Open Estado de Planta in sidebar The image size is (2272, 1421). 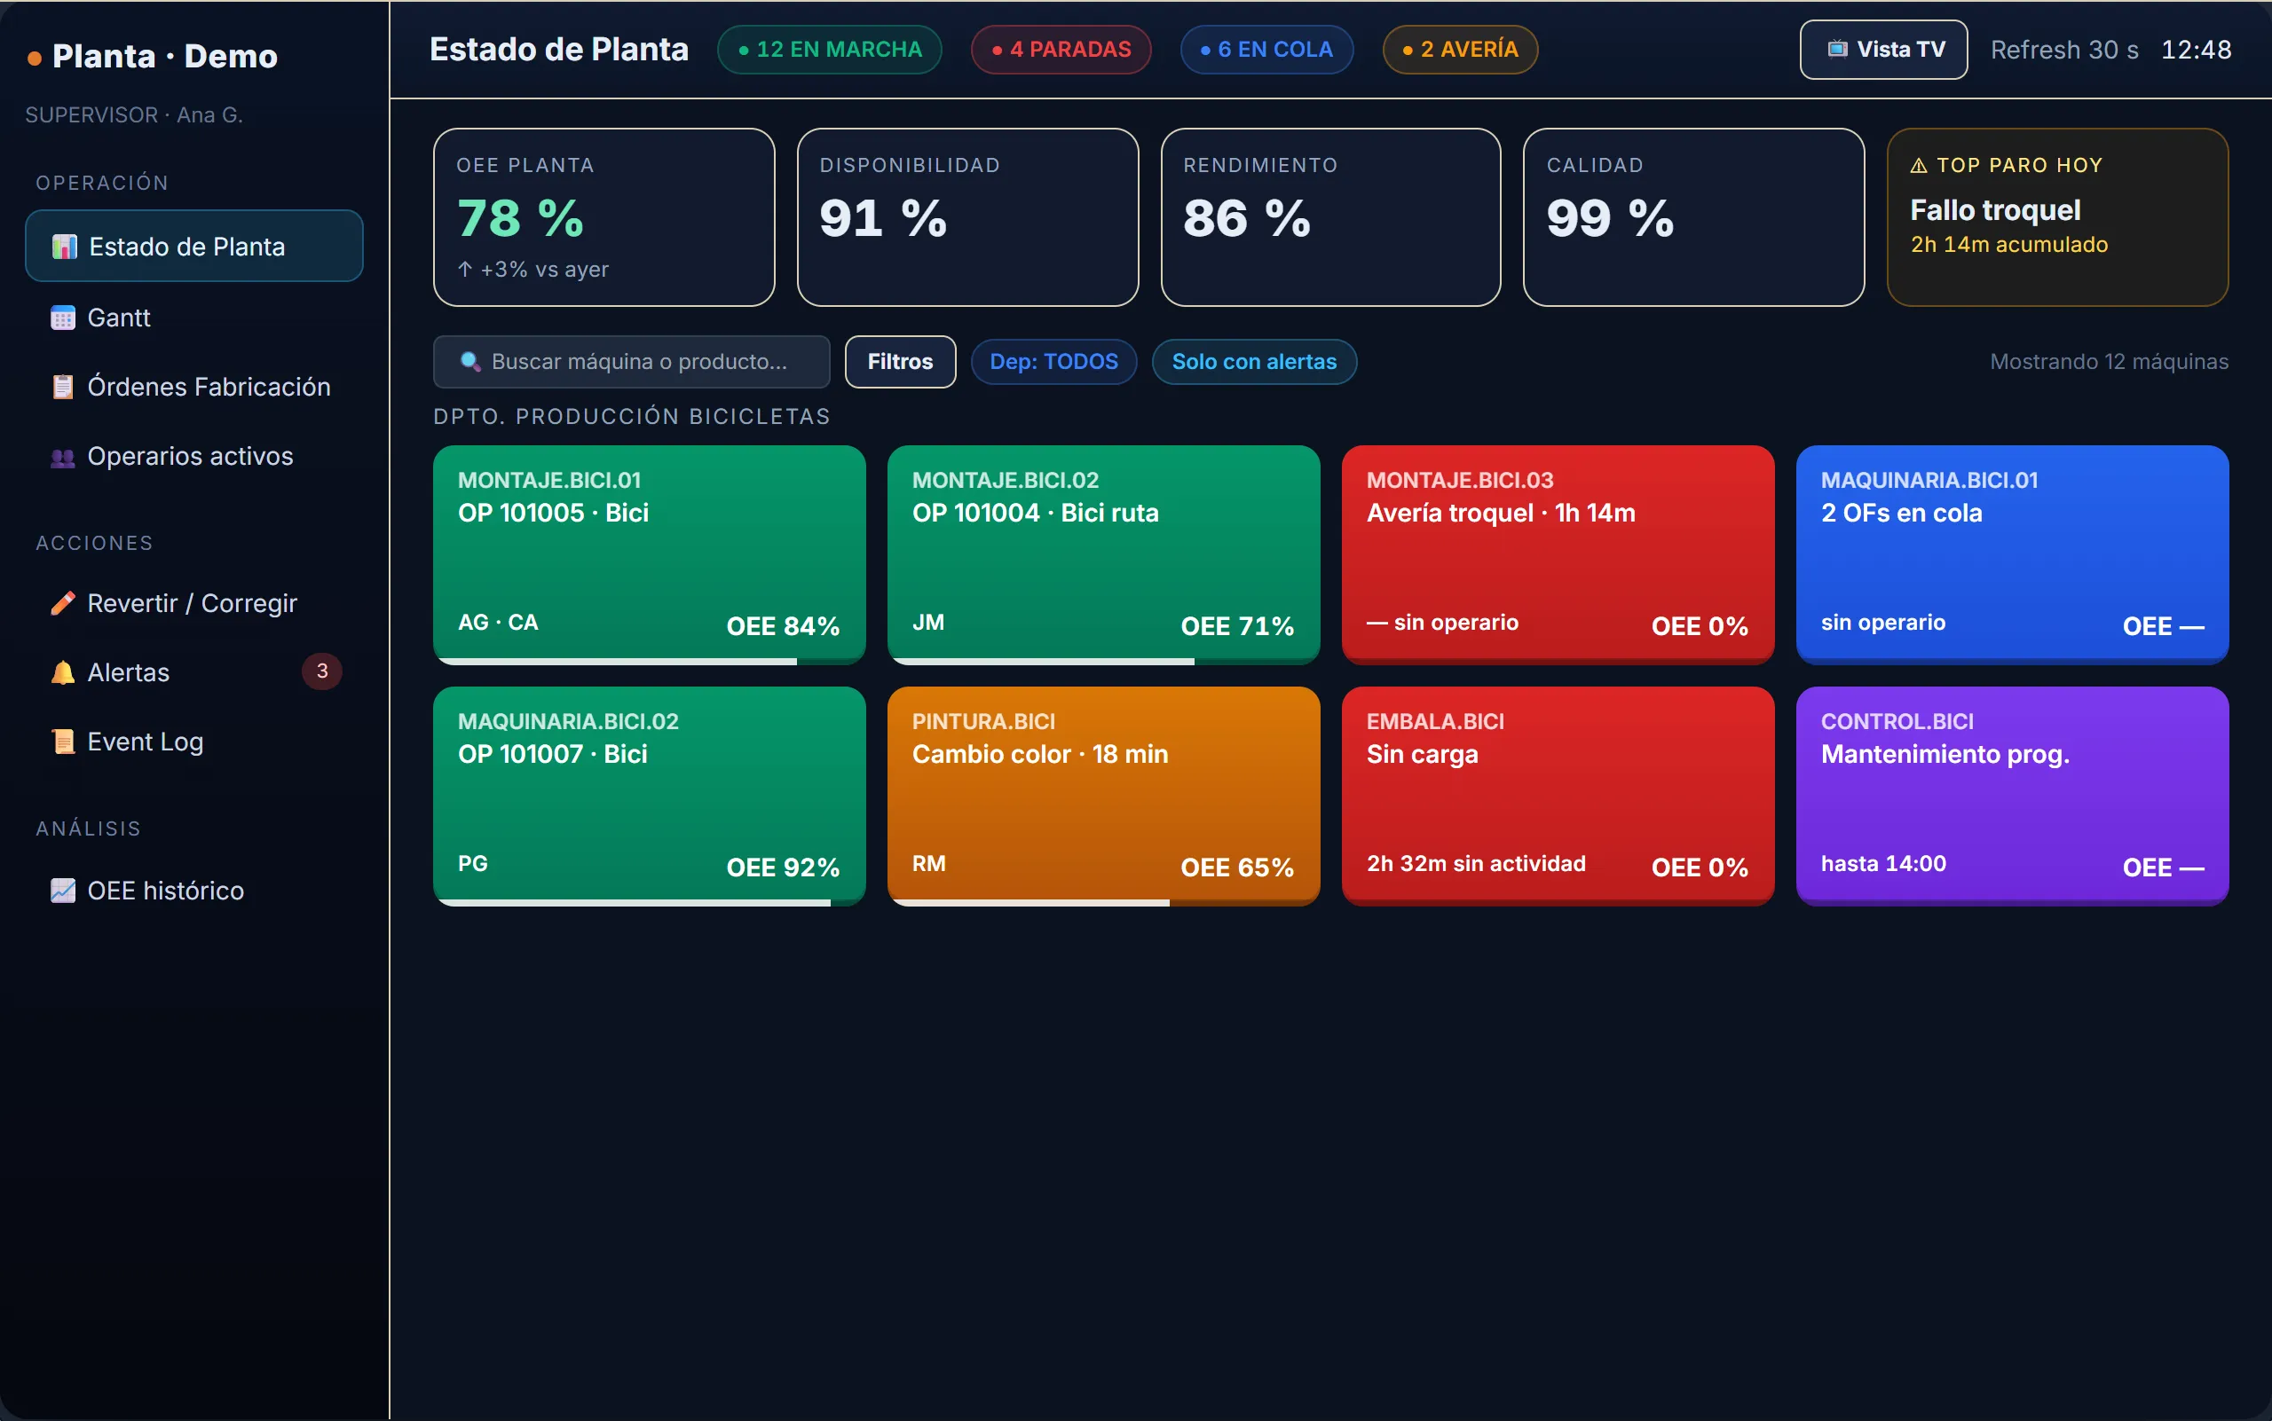tap(193, 247)
